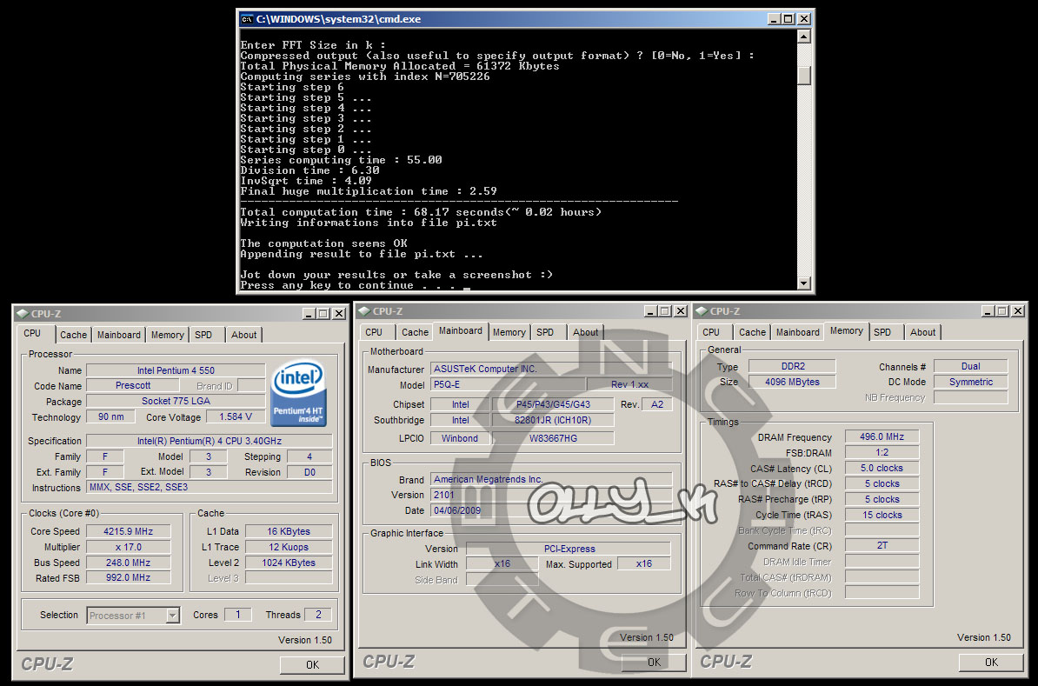Click OK in the left CPU-Z window

312,665
